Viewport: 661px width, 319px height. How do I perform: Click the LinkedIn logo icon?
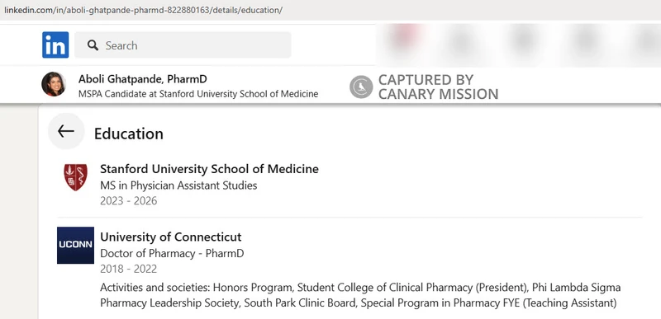(x=55, y=45)
